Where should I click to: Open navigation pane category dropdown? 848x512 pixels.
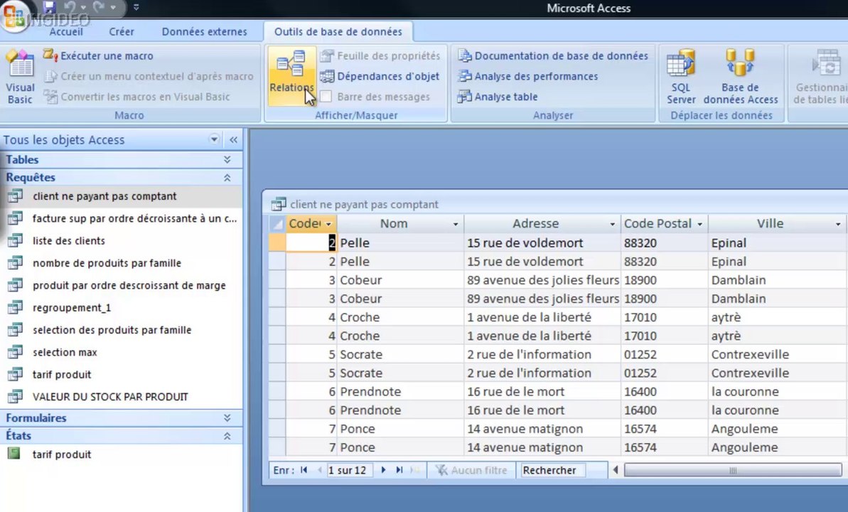(x=214, y=139)
